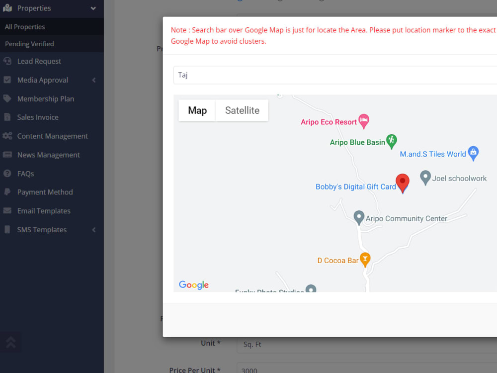Click the Aripo Community Center pin
Image resolution: width=497 pixels, height=373 pixels.
(359, 218)
